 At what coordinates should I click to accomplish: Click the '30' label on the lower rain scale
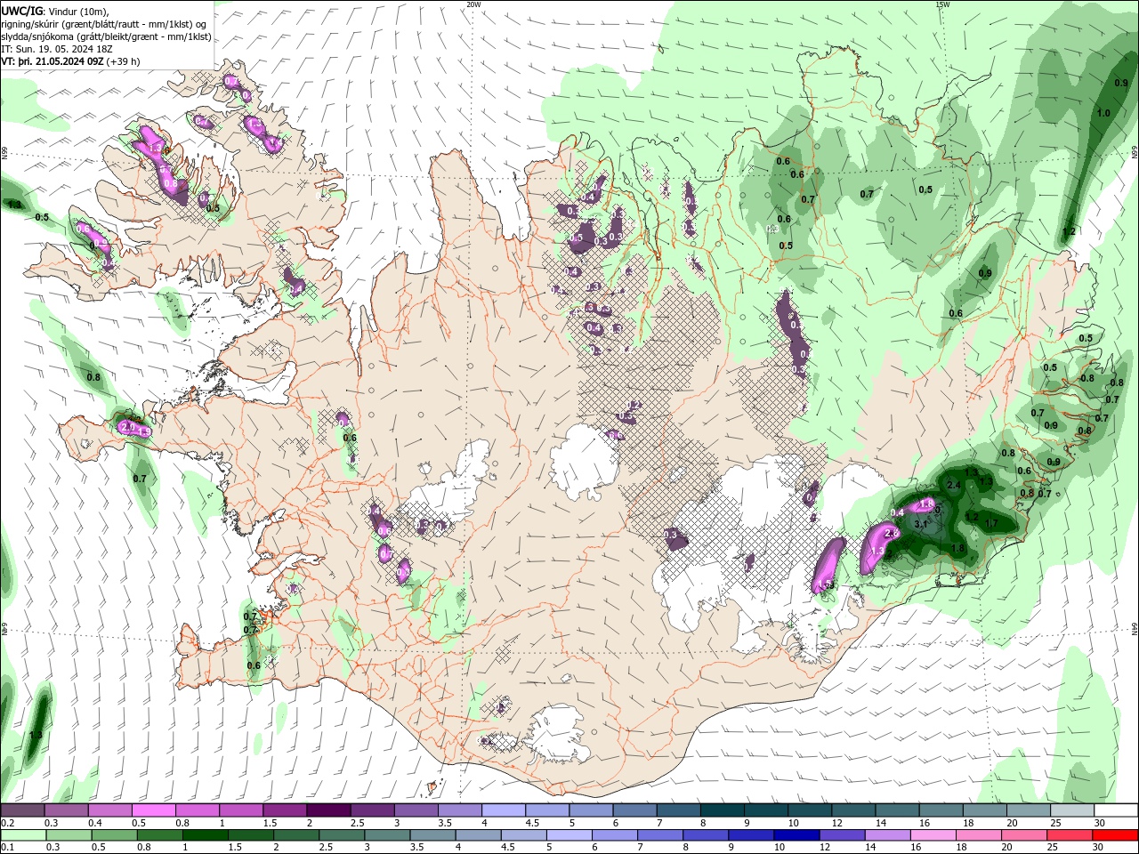coord(1100,848)
